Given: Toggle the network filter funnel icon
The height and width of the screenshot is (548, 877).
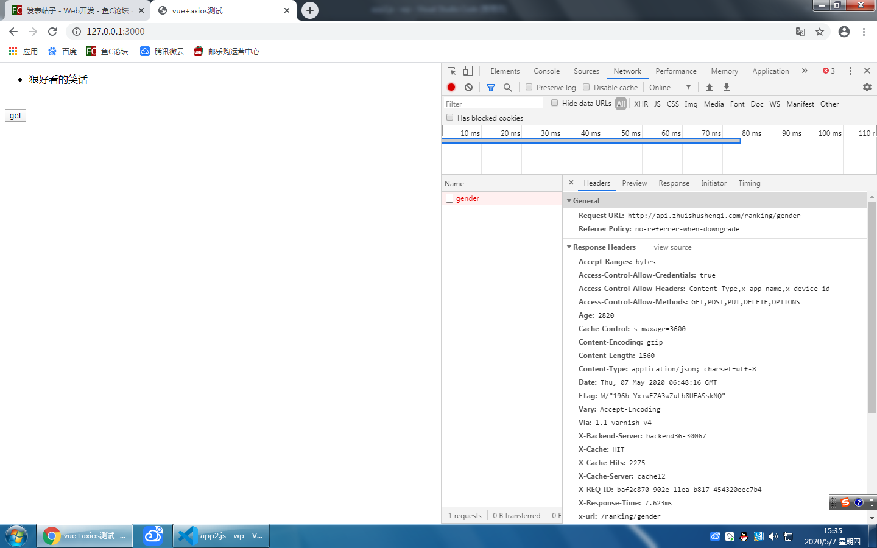Looking at the screenshot, I should coord(491,87).
